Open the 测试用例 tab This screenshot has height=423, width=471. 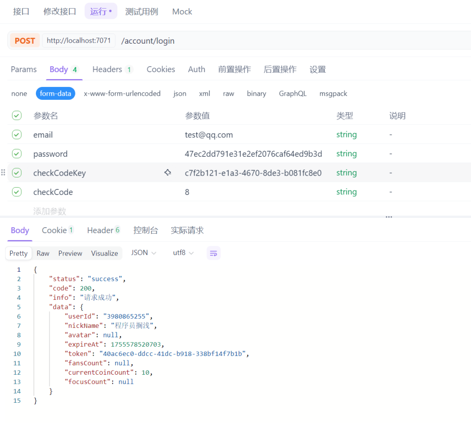point(142,11)
